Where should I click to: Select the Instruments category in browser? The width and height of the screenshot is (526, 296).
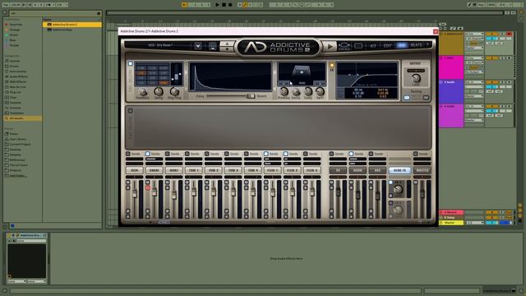click(18, 72)
